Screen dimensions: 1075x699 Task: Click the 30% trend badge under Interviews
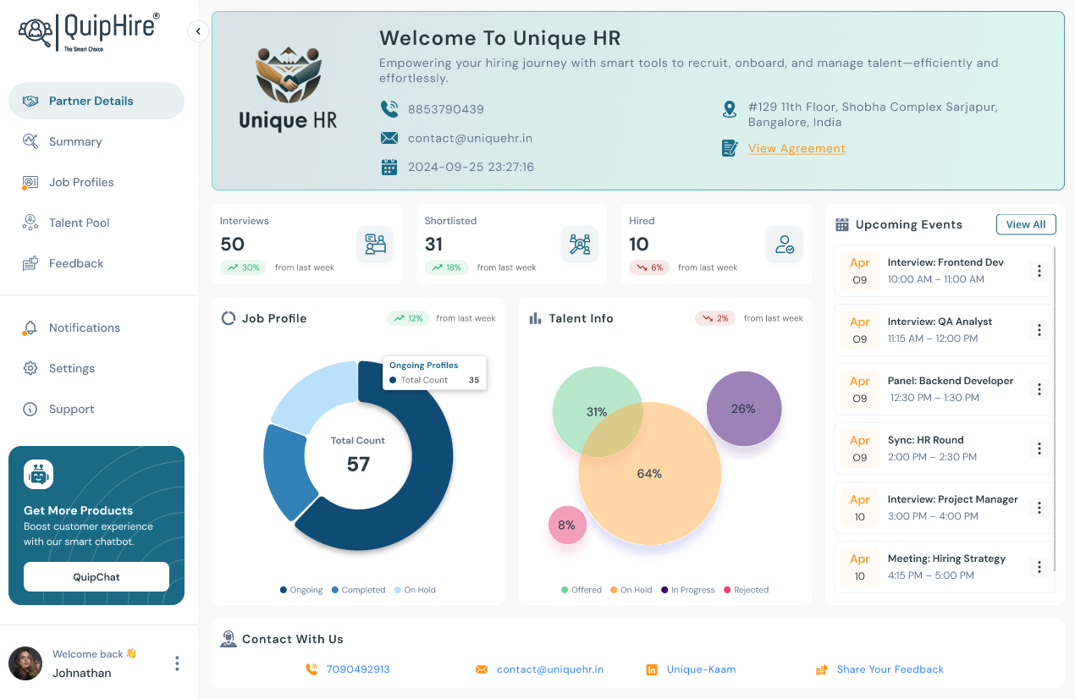click(243, 267)
